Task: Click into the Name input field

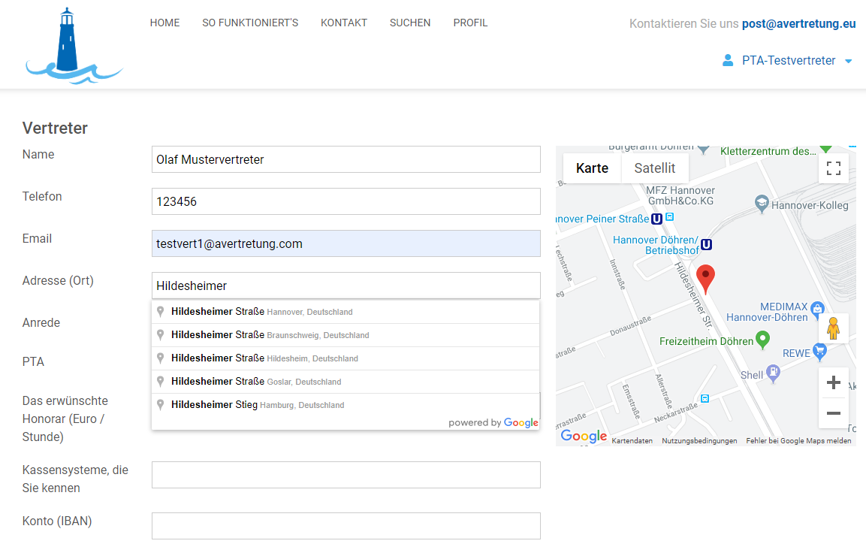Action: point(346,159)
